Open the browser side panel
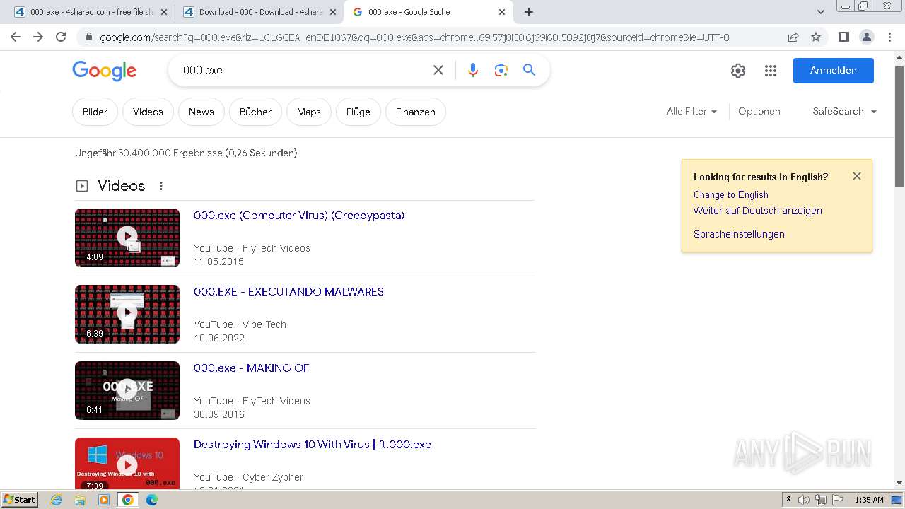 pyautogui.click(x=843, y=37)
